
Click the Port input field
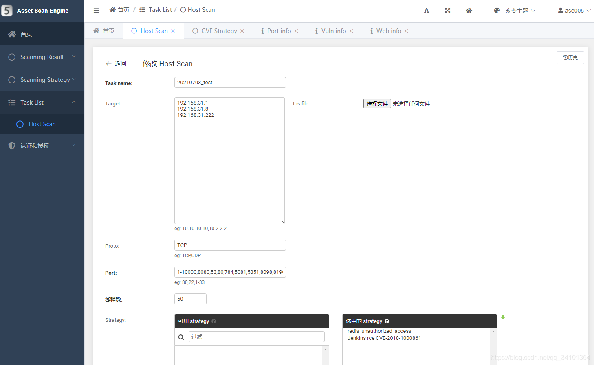tap(230, 272)
